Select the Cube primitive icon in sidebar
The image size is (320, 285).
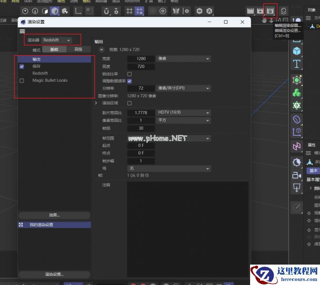point(297,51)
